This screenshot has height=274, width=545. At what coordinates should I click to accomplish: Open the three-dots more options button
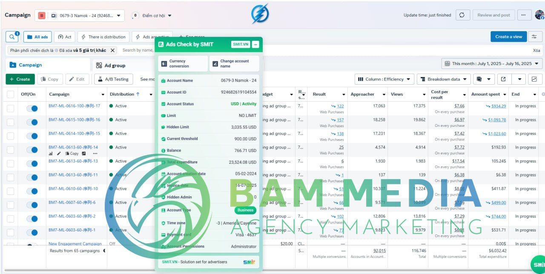tap(524, 15)
